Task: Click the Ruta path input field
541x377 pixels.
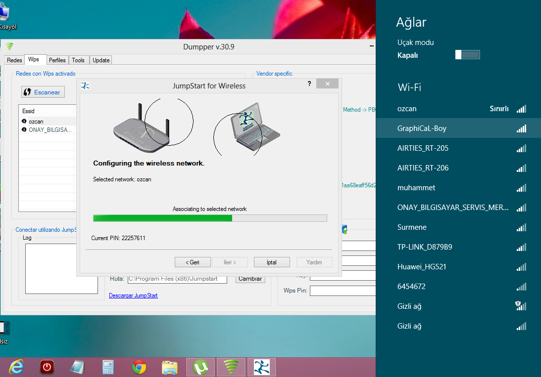Action: coord(177,279)
